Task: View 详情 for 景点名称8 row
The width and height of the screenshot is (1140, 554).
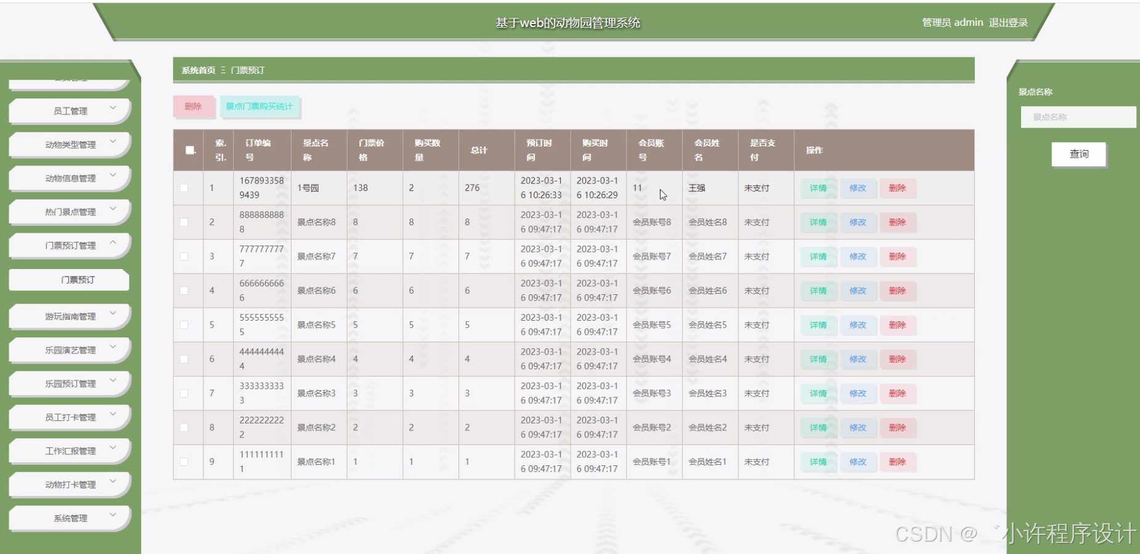Action: (818, 222)
